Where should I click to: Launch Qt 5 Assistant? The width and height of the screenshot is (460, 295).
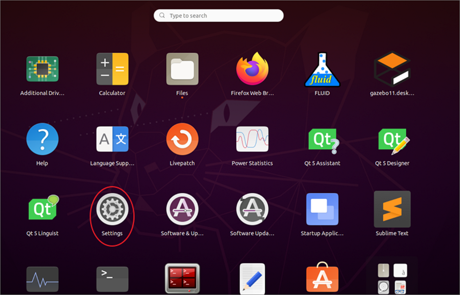[324, 141]
